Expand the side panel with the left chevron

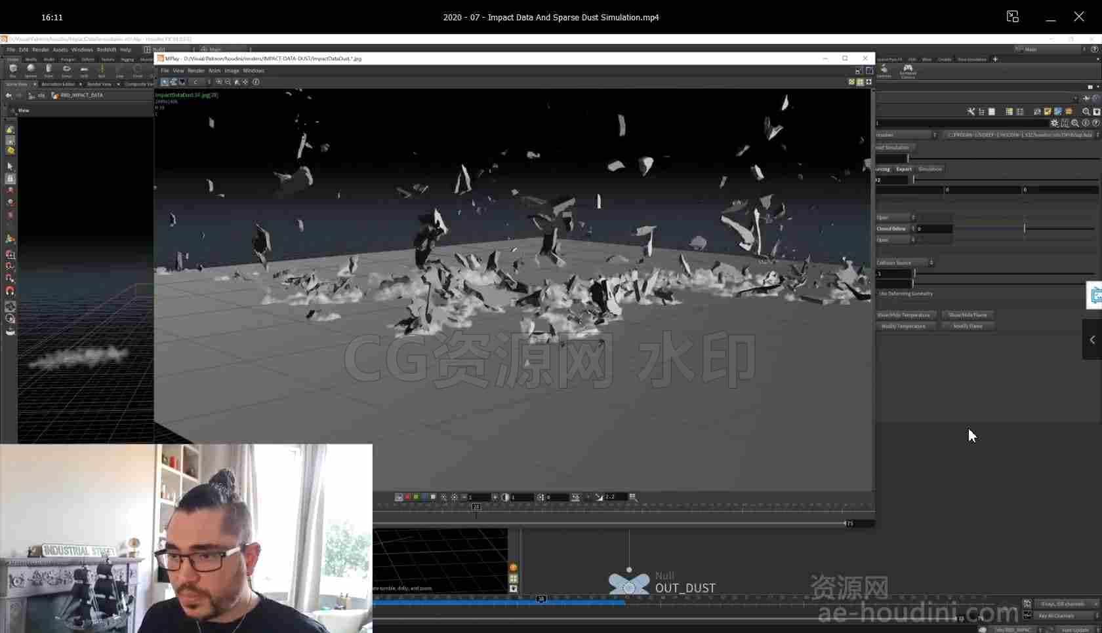(1092, 339)
